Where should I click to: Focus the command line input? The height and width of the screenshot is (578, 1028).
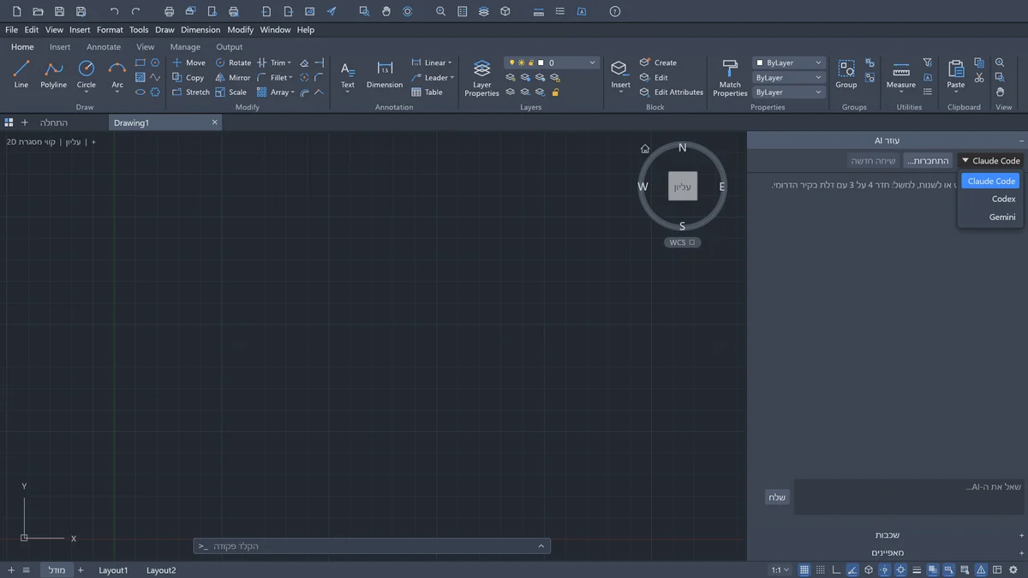[372, 545]
